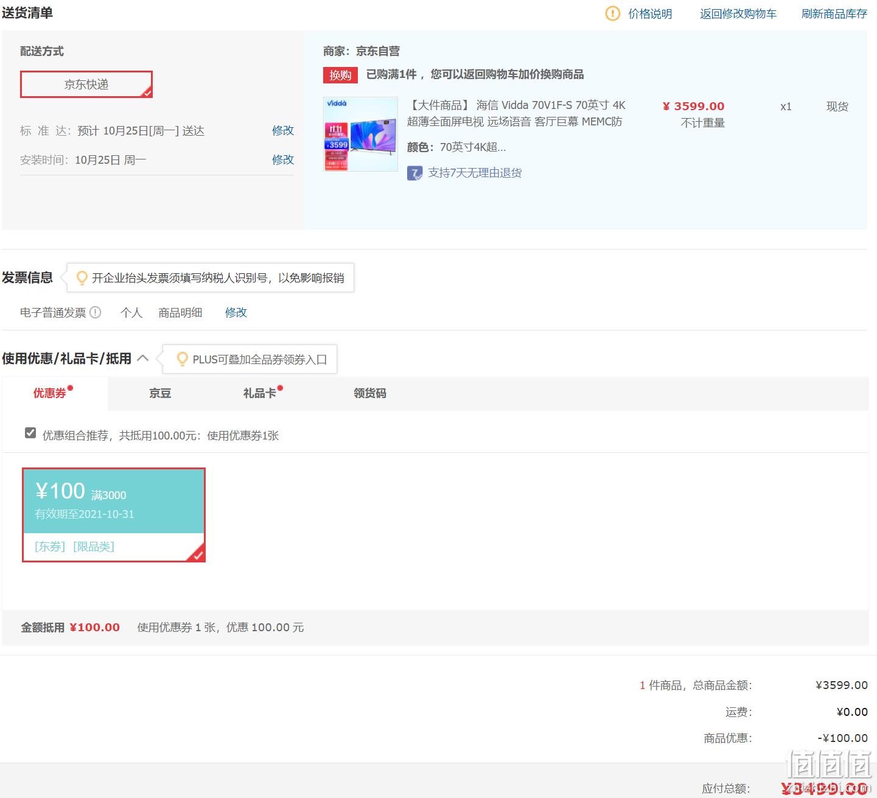Click the red 换购 tag
The image size is (877, 798).
coord(340,75)
